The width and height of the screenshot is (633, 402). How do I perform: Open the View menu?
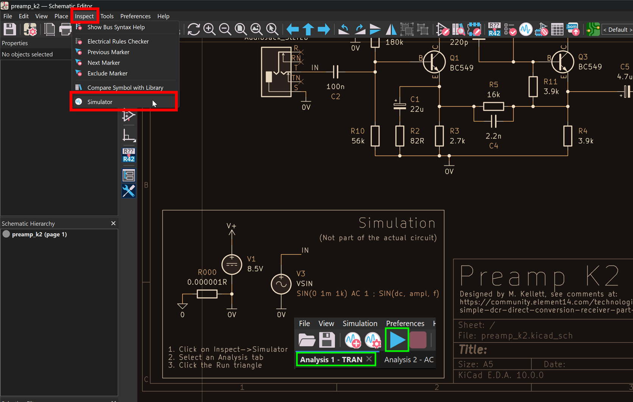pos(41,16)
